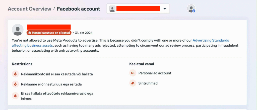Click the lock icon beside Ei saa hallata
257x110 pixels.
pos(15,96)
